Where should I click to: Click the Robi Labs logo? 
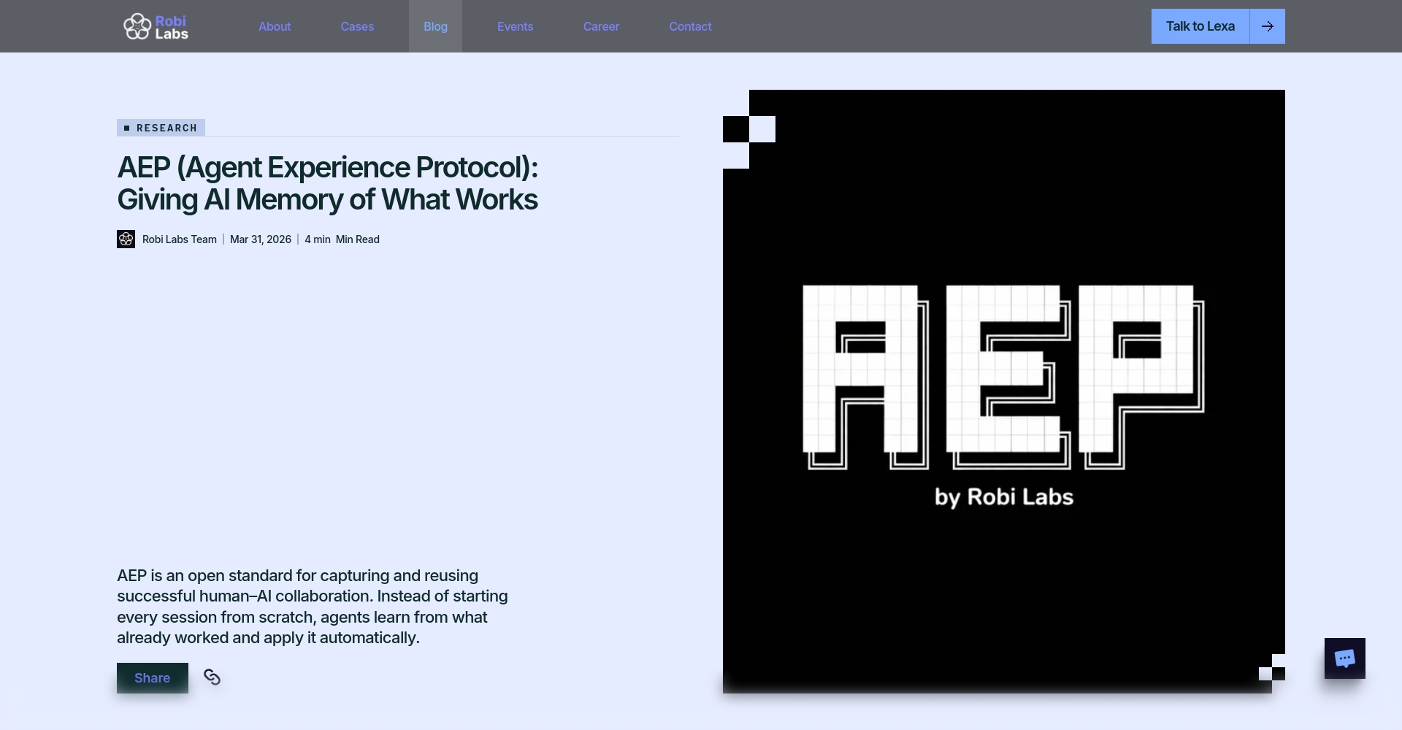[156, 26]
